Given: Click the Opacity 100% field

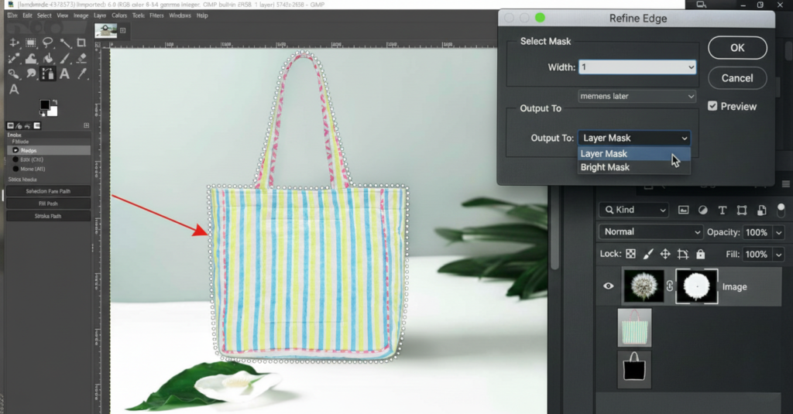Looking at the screenshot, I should click(x=757, y=232).
